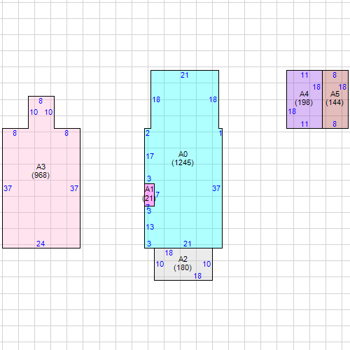The image size is (350, 350).
Task: Select the A4 (198) area label
Action: click(304, 98)
